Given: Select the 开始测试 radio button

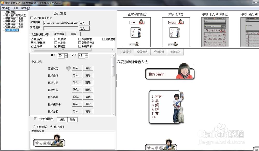Looking at the screenshot, I should pos(34,127).
